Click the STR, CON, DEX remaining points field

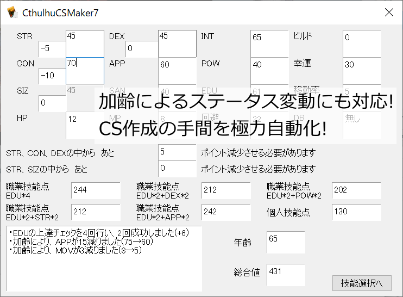tap(178, 152)
